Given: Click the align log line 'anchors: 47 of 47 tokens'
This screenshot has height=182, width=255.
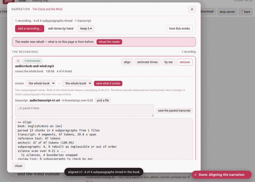Looking at the screenshot, I should pos(46,143).
